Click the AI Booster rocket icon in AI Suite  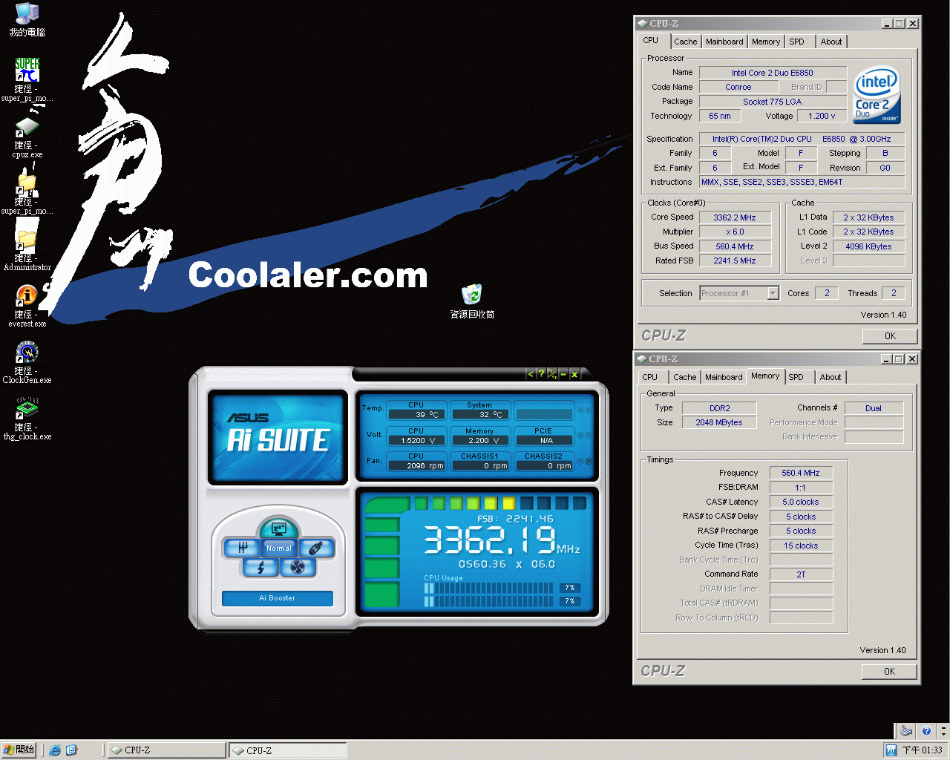pos(317,548)
